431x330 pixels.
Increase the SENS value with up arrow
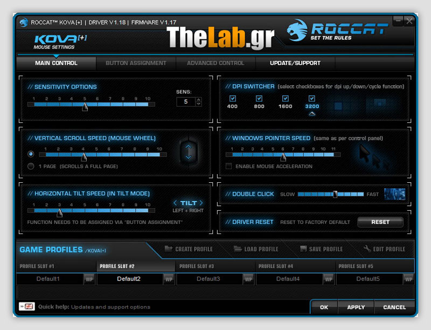pyautogui.click(x=199, y=100)
